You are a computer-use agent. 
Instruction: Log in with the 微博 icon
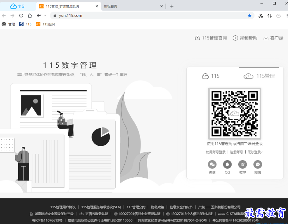click(x=242, y=164)
